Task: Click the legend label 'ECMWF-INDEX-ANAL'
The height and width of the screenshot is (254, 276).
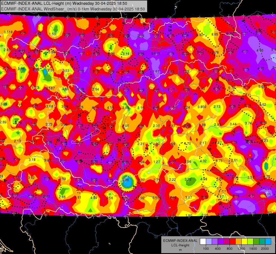Action: pyautogui.click(x=180, y=241)
